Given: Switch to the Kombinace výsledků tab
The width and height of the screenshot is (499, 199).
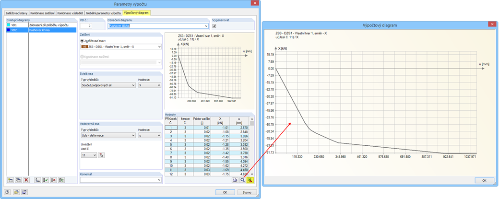Looking at the screenshot, I should coord(70,13).
